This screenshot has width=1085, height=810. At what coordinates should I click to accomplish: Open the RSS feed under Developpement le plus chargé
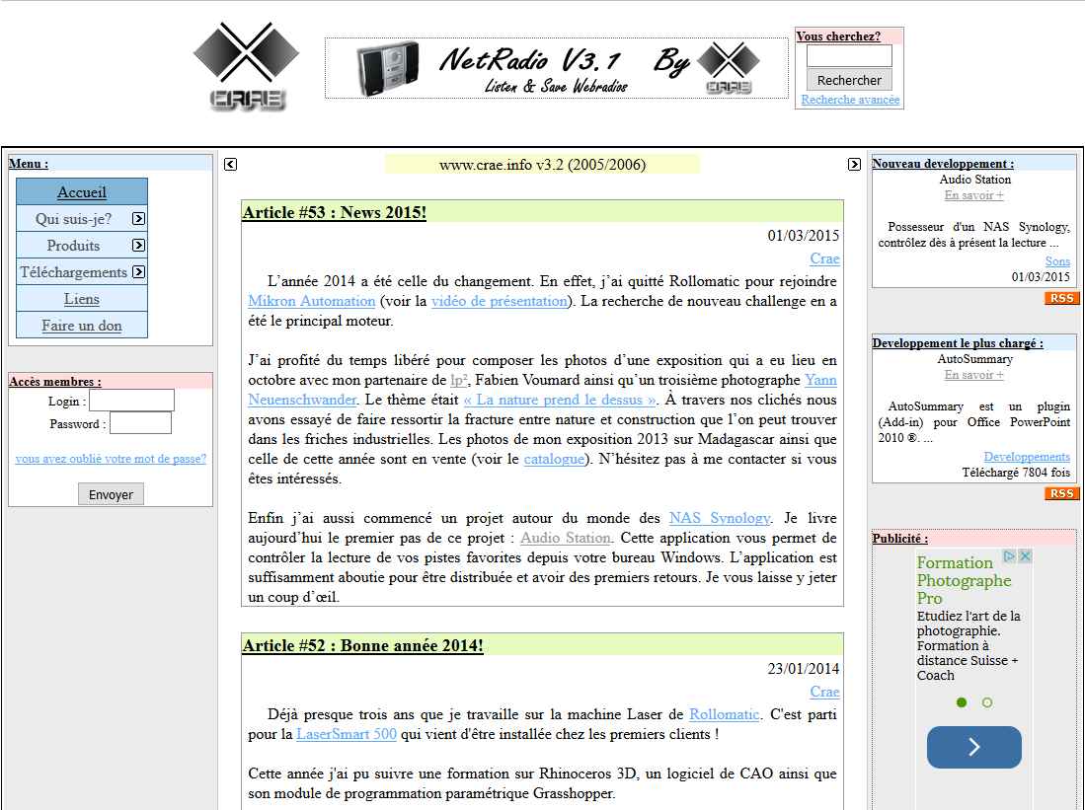tap(1061, 493)
